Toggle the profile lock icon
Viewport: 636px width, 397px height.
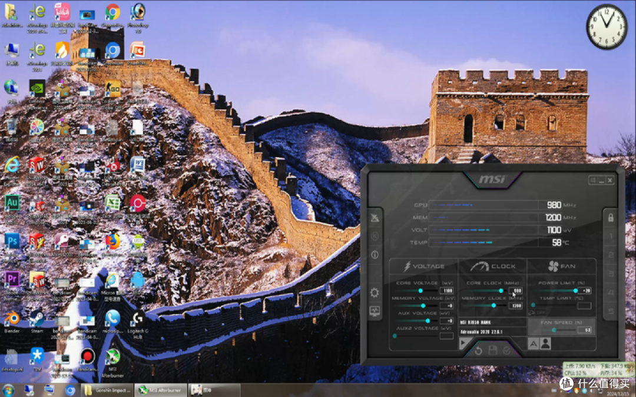[611, 218]
